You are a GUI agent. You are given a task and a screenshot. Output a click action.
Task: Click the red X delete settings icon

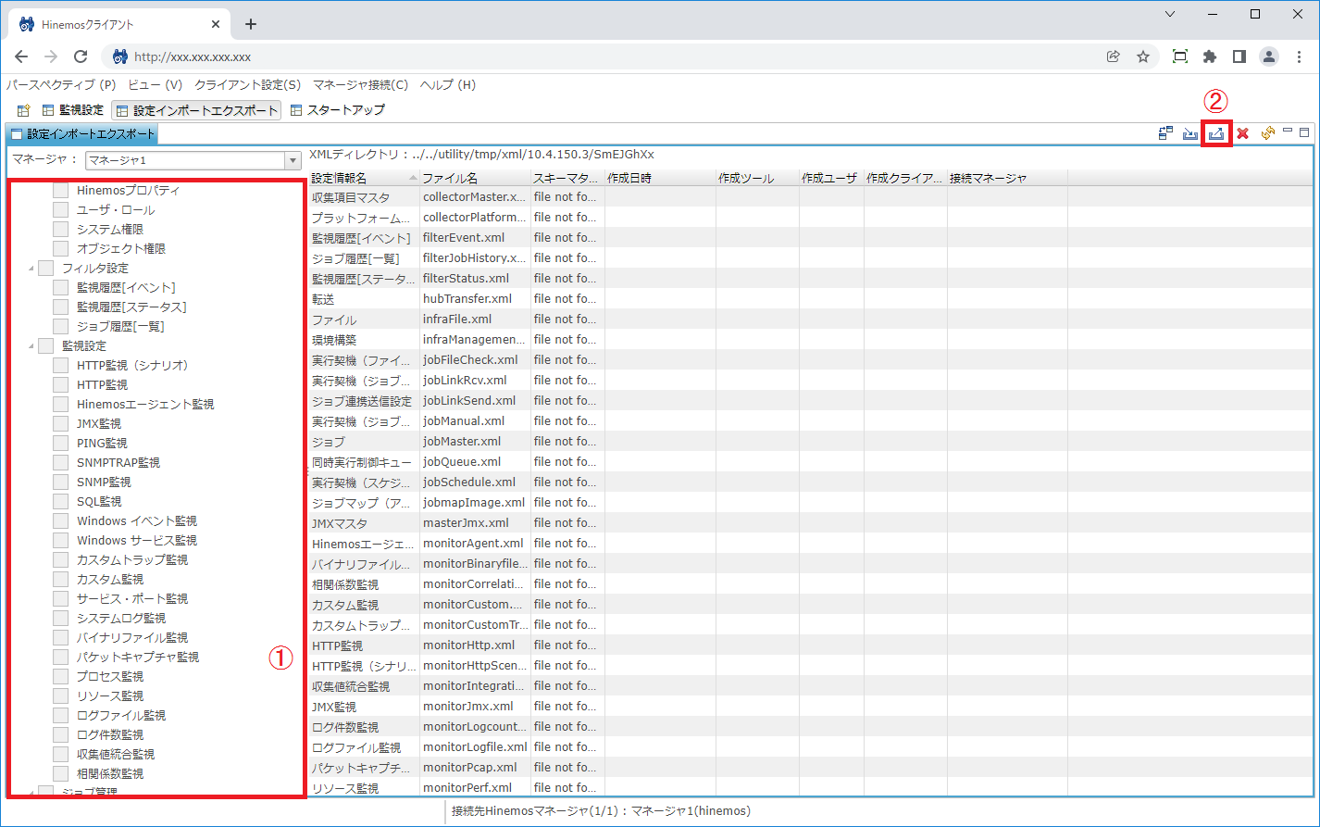click(1242, 132)
